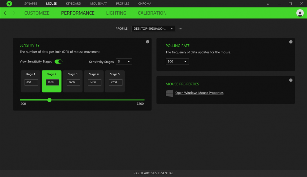Go to the Mousemat section
The width and height of the screenshot is (307, 177).
pyautogui.click(x=99, y=3)
